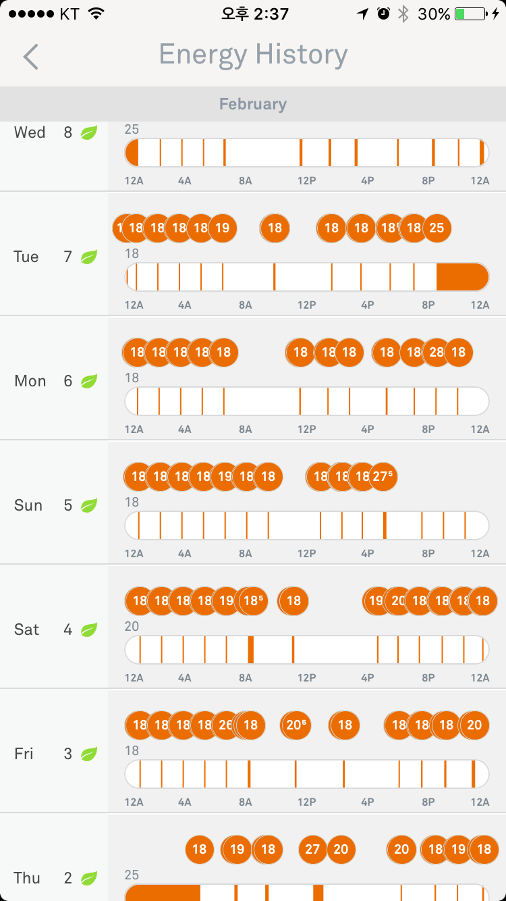The image size is (506, 901).
Task: Tap the green leaf icon for Tue 7
Action: pyautogui.click(x=89, y=257)
